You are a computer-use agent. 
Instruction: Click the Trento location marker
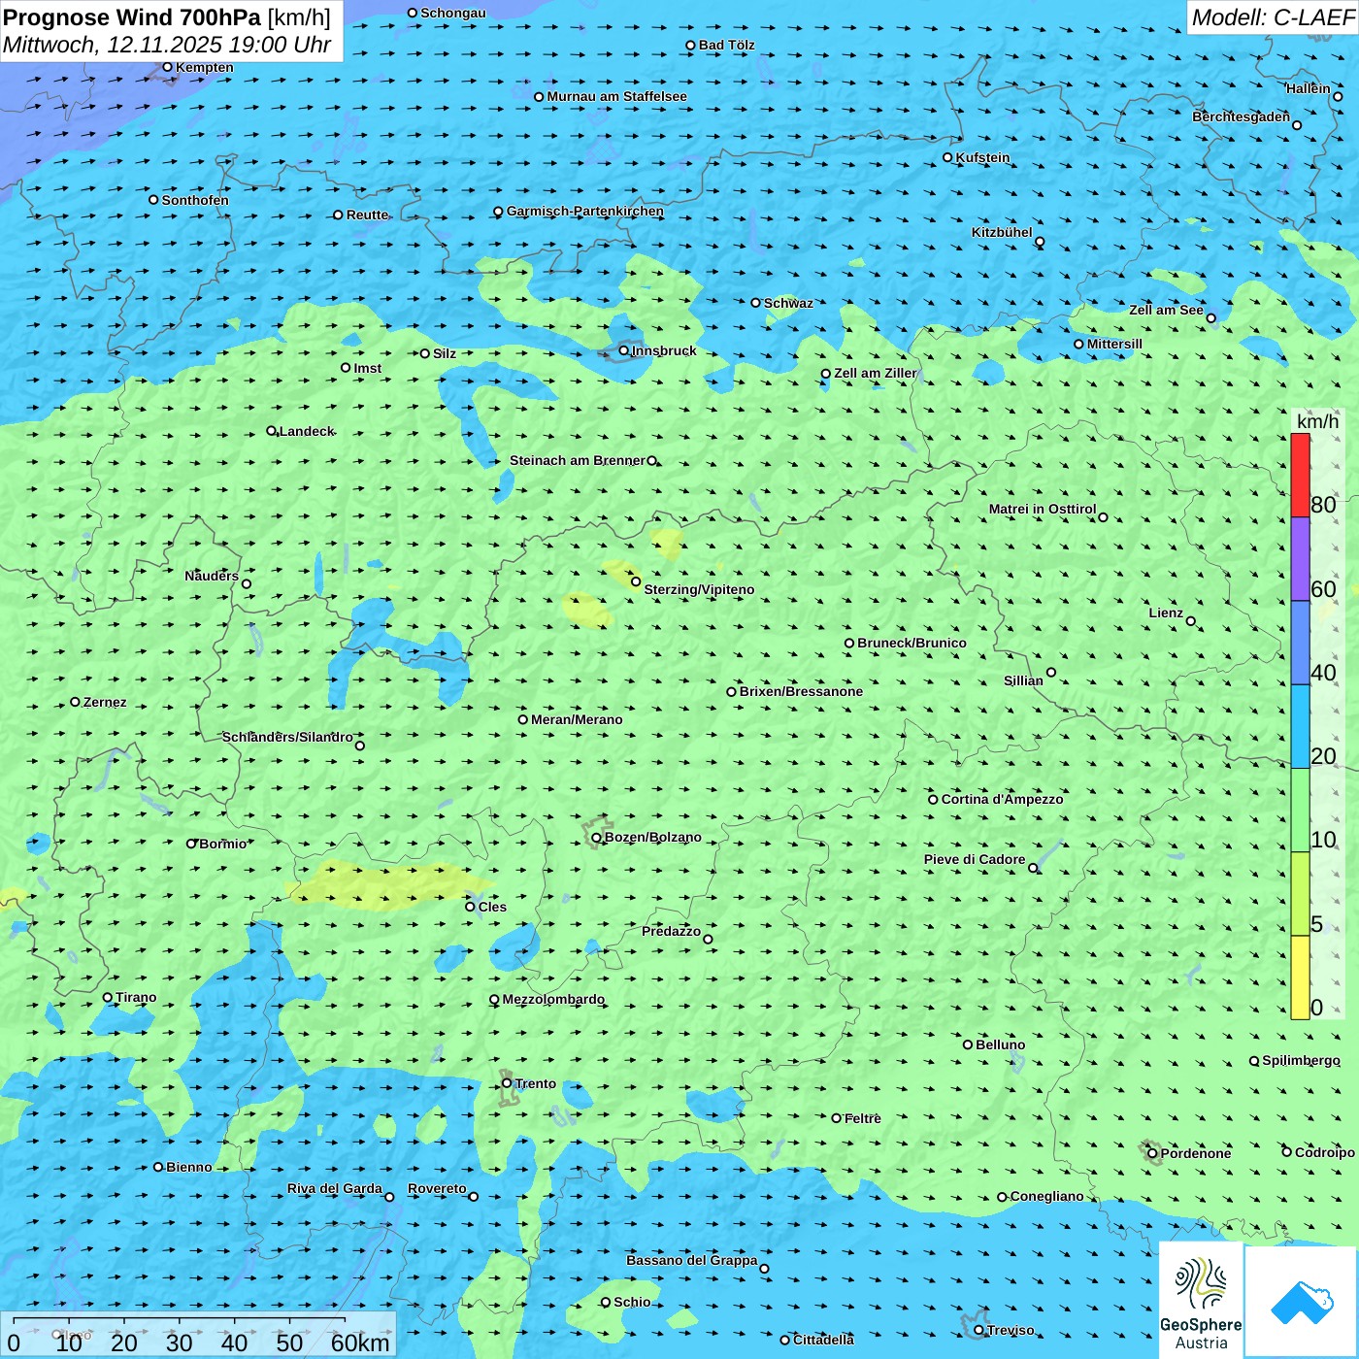point(507,1083)
